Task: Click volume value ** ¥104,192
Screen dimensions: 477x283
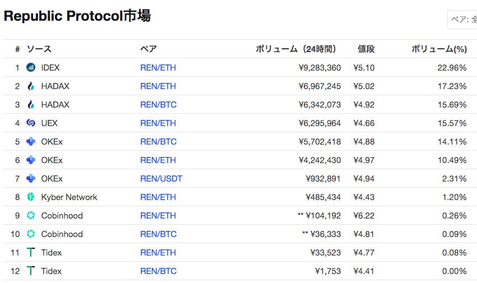Action: (319, 216)
